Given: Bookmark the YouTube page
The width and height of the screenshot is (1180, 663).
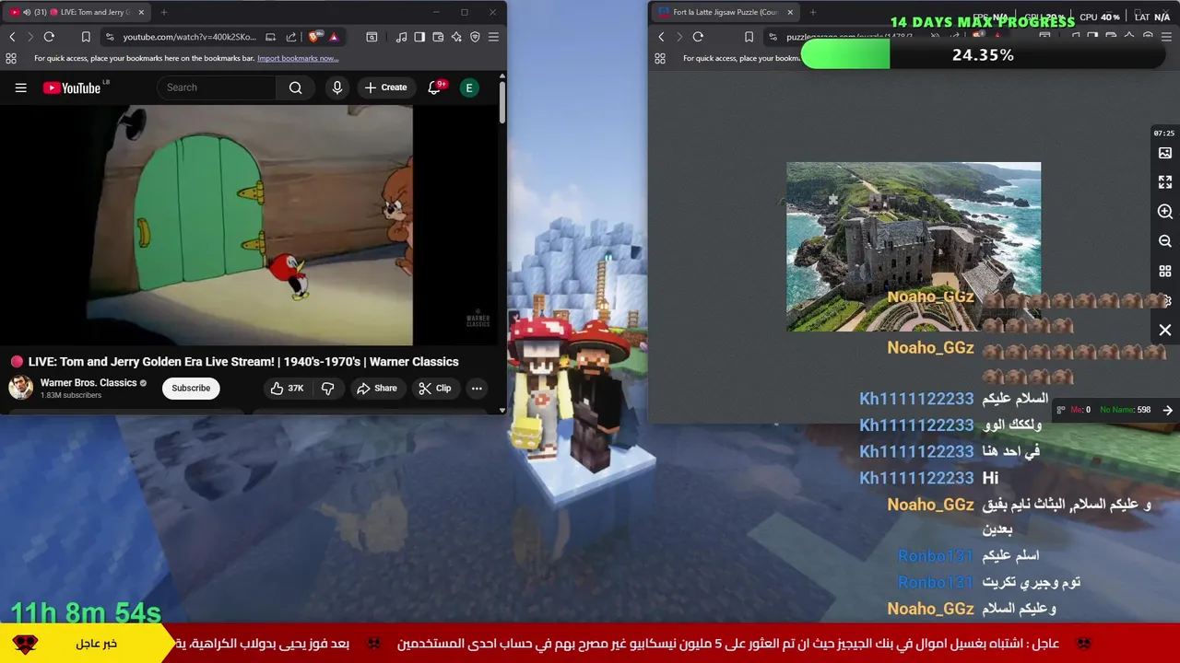Looking at the screenshot, I should (x=86, y=37).
